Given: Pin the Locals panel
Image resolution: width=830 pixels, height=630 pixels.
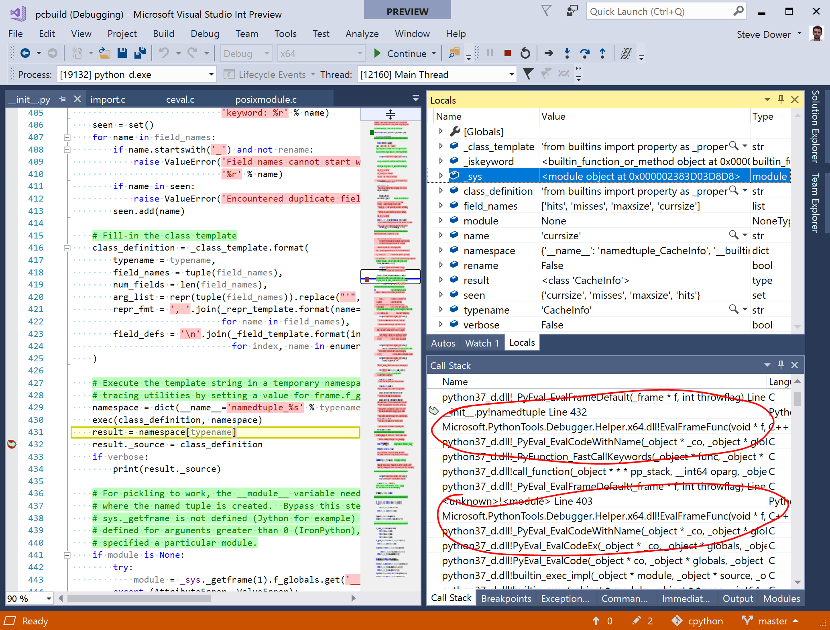Looking at the screenshot, I should (x=781, y=100).
